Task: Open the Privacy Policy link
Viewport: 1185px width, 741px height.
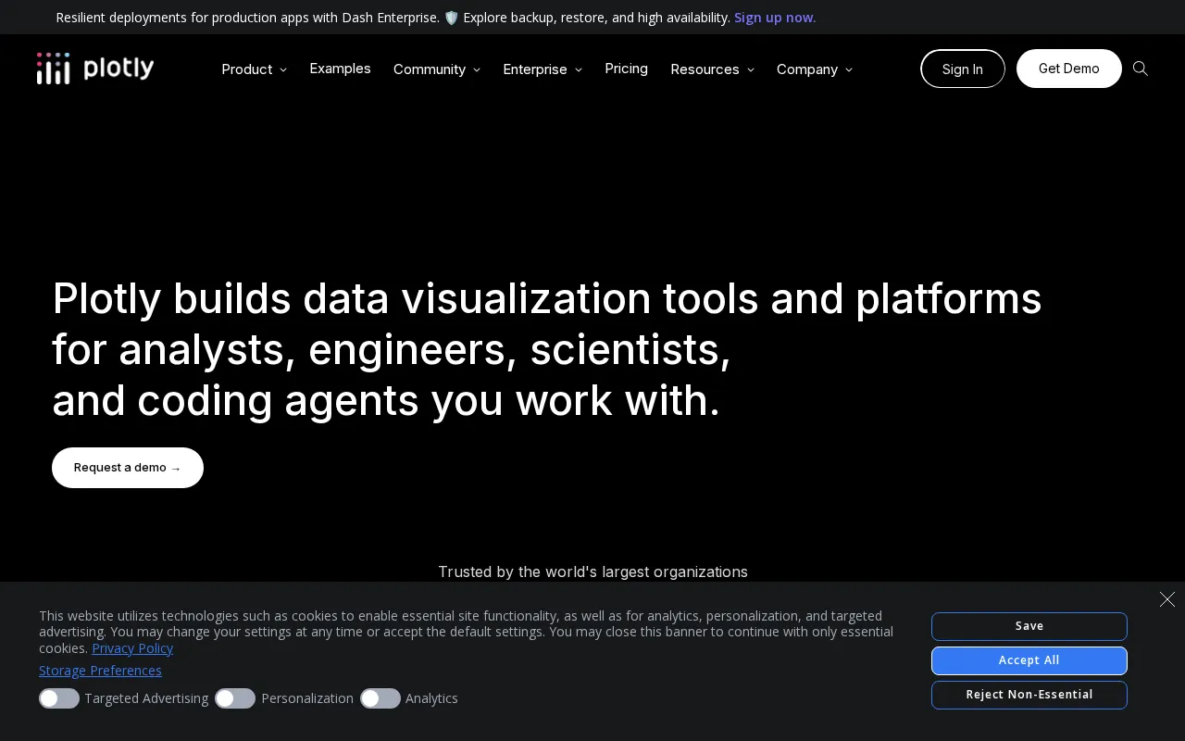Action: pos(132,648)
